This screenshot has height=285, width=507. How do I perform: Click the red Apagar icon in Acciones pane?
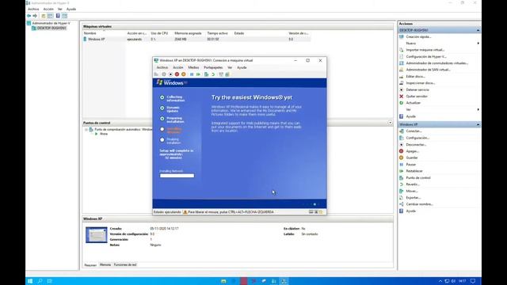[x=402, y=151]
